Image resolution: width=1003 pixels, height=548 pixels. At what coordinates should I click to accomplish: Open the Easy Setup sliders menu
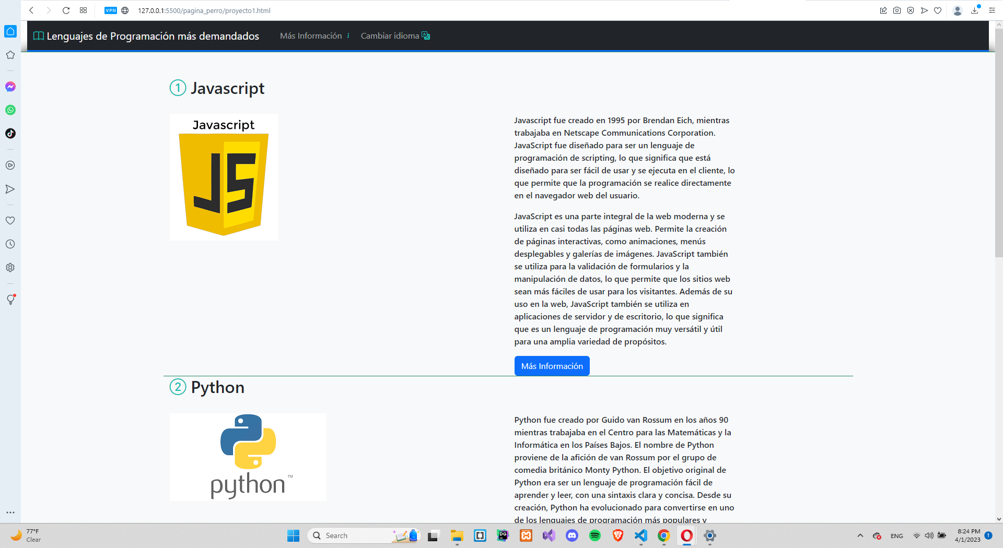(992, 10)
